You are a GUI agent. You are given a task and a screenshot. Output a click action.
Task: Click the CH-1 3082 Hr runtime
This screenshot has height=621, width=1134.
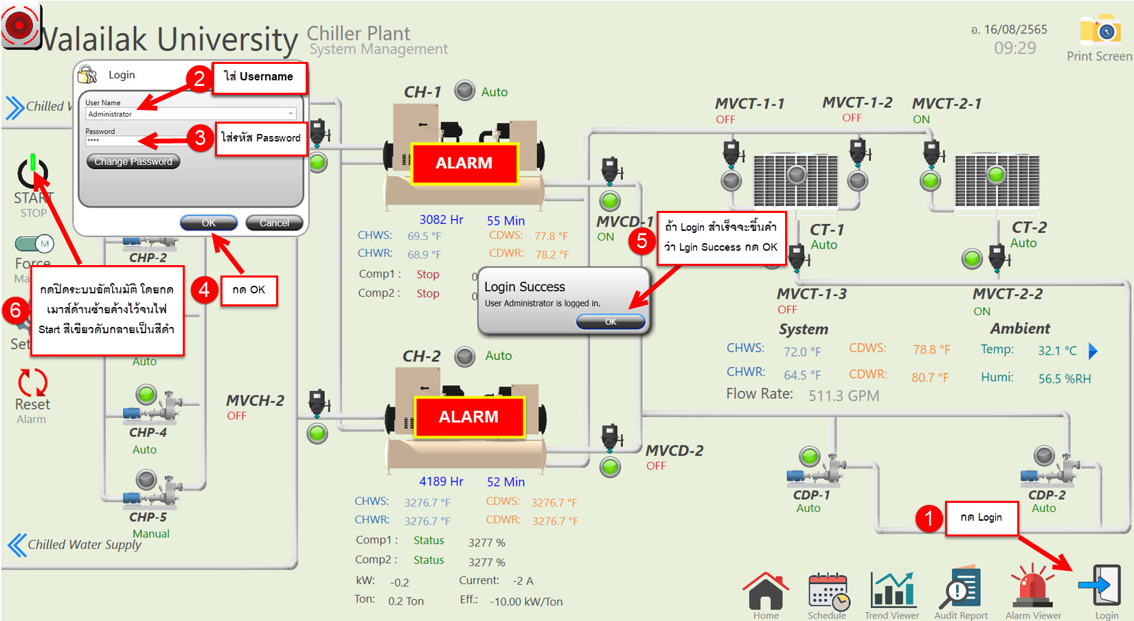click(441, 220)
